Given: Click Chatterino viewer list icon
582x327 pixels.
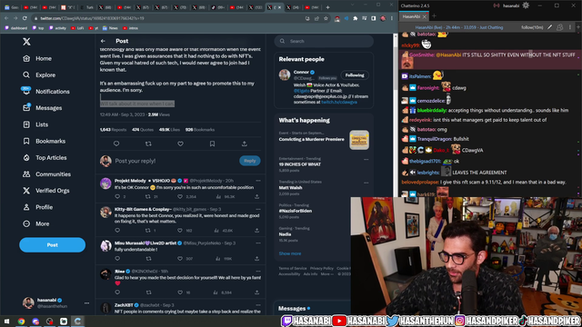Looking at the screenshot, I should [560, 27].
